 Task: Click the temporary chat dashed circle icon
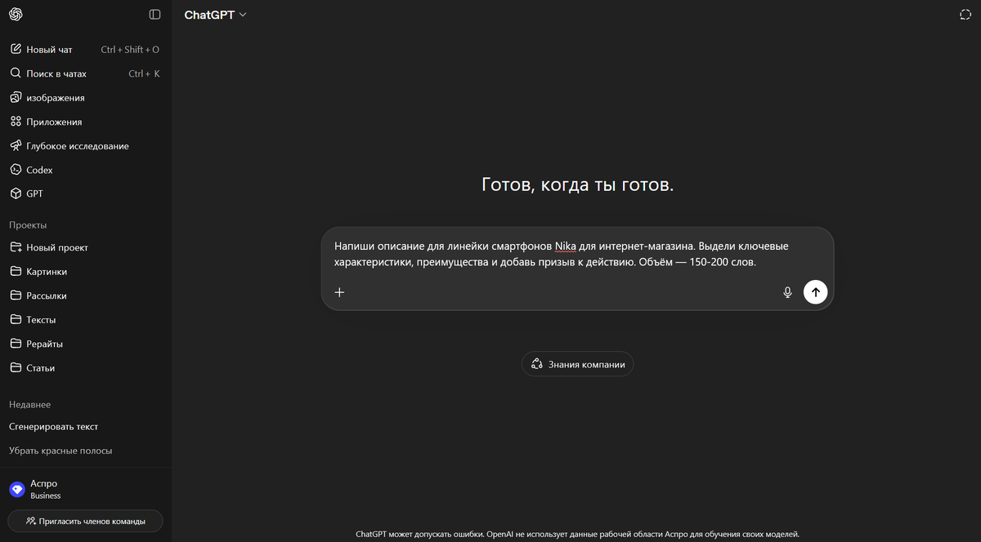pos(965,15)
